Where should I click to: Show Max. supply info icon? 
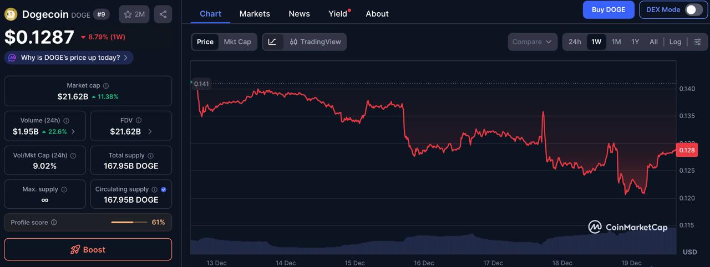click(x=64, y=189)
